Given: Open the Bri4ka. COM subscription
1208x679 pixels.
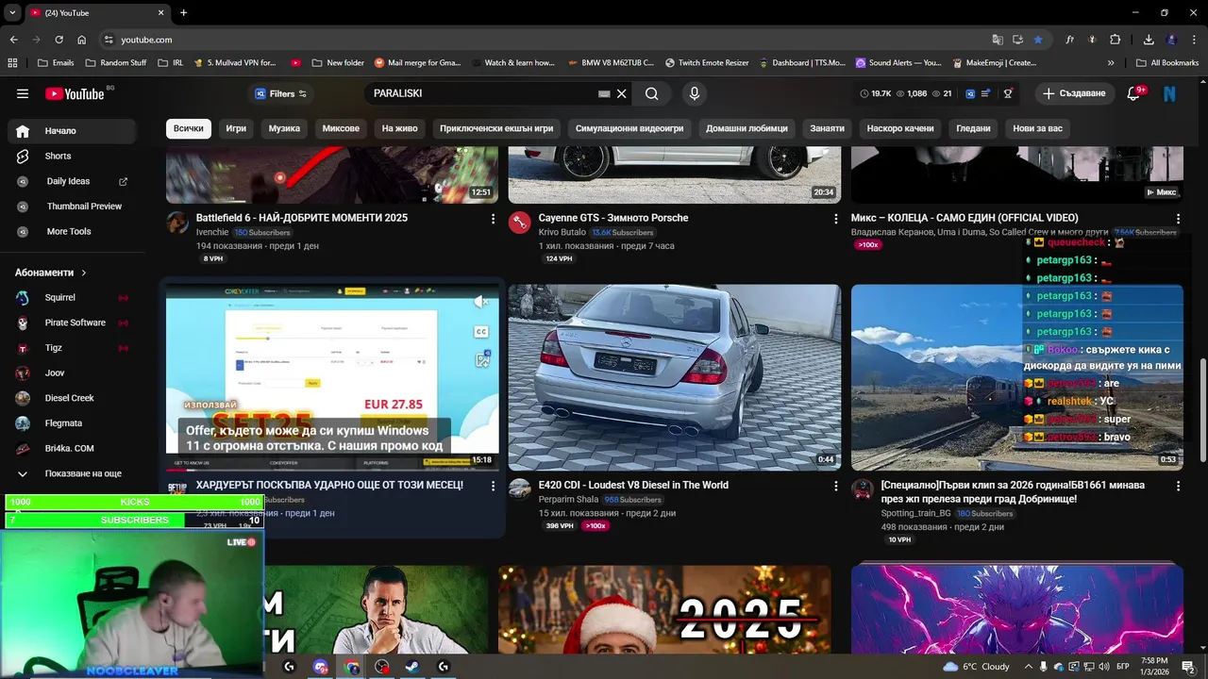Looking at the screenshot, I should [x=72, y=448].
